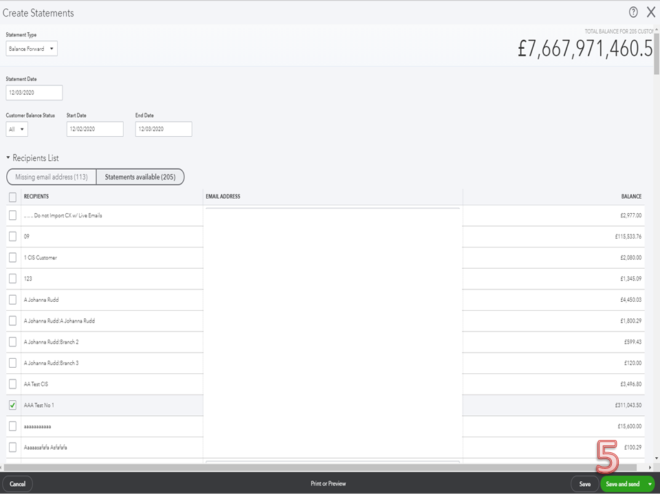Click the horizontal scroll right arrow

click(x=650, y=467)
